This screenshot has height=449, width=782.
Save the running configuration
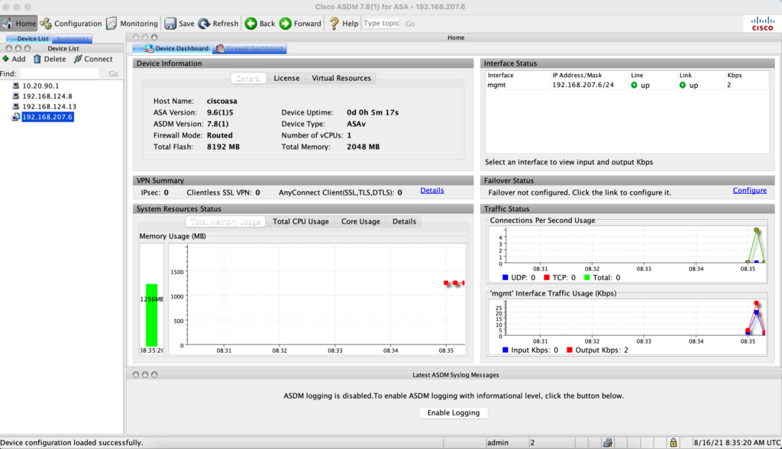click(x=179, y=24)
